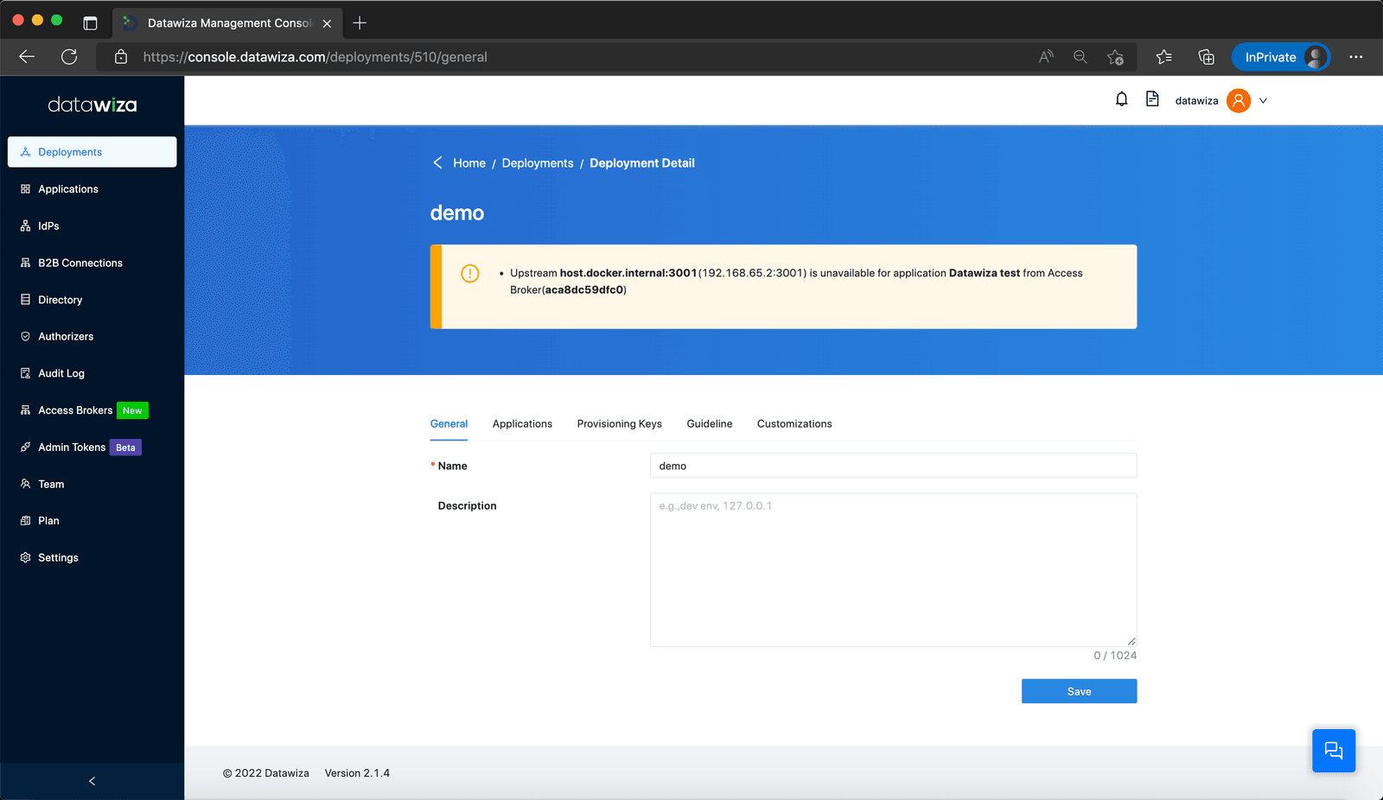Screen dimensions: 1383x800
Task: Click the Applications icon in sidebar
Action: (x=25, y=189)
